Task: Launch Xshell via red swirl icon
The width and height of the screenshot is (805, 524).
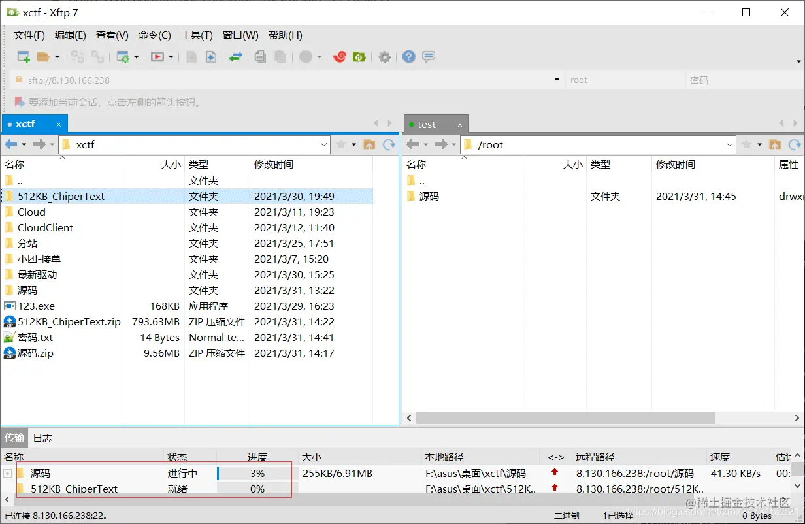Action: point(339,57)
